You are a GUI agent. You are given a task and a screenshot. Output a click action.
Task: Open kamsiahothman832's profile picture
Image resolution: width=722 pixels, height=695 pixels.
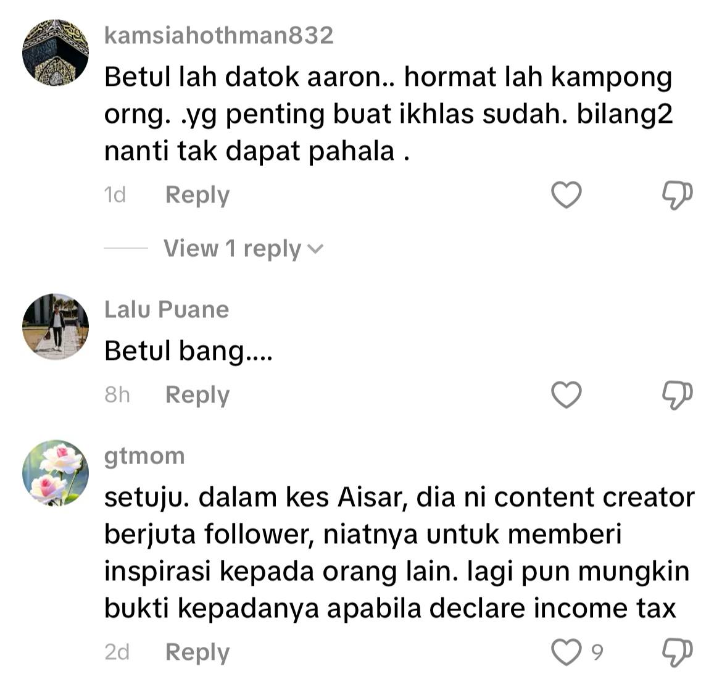tap(56, 52)
